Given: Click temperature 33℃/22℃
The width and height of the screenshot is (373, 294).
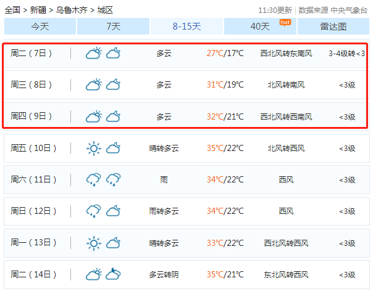Looking at the screenshot, I should [225, 243].
